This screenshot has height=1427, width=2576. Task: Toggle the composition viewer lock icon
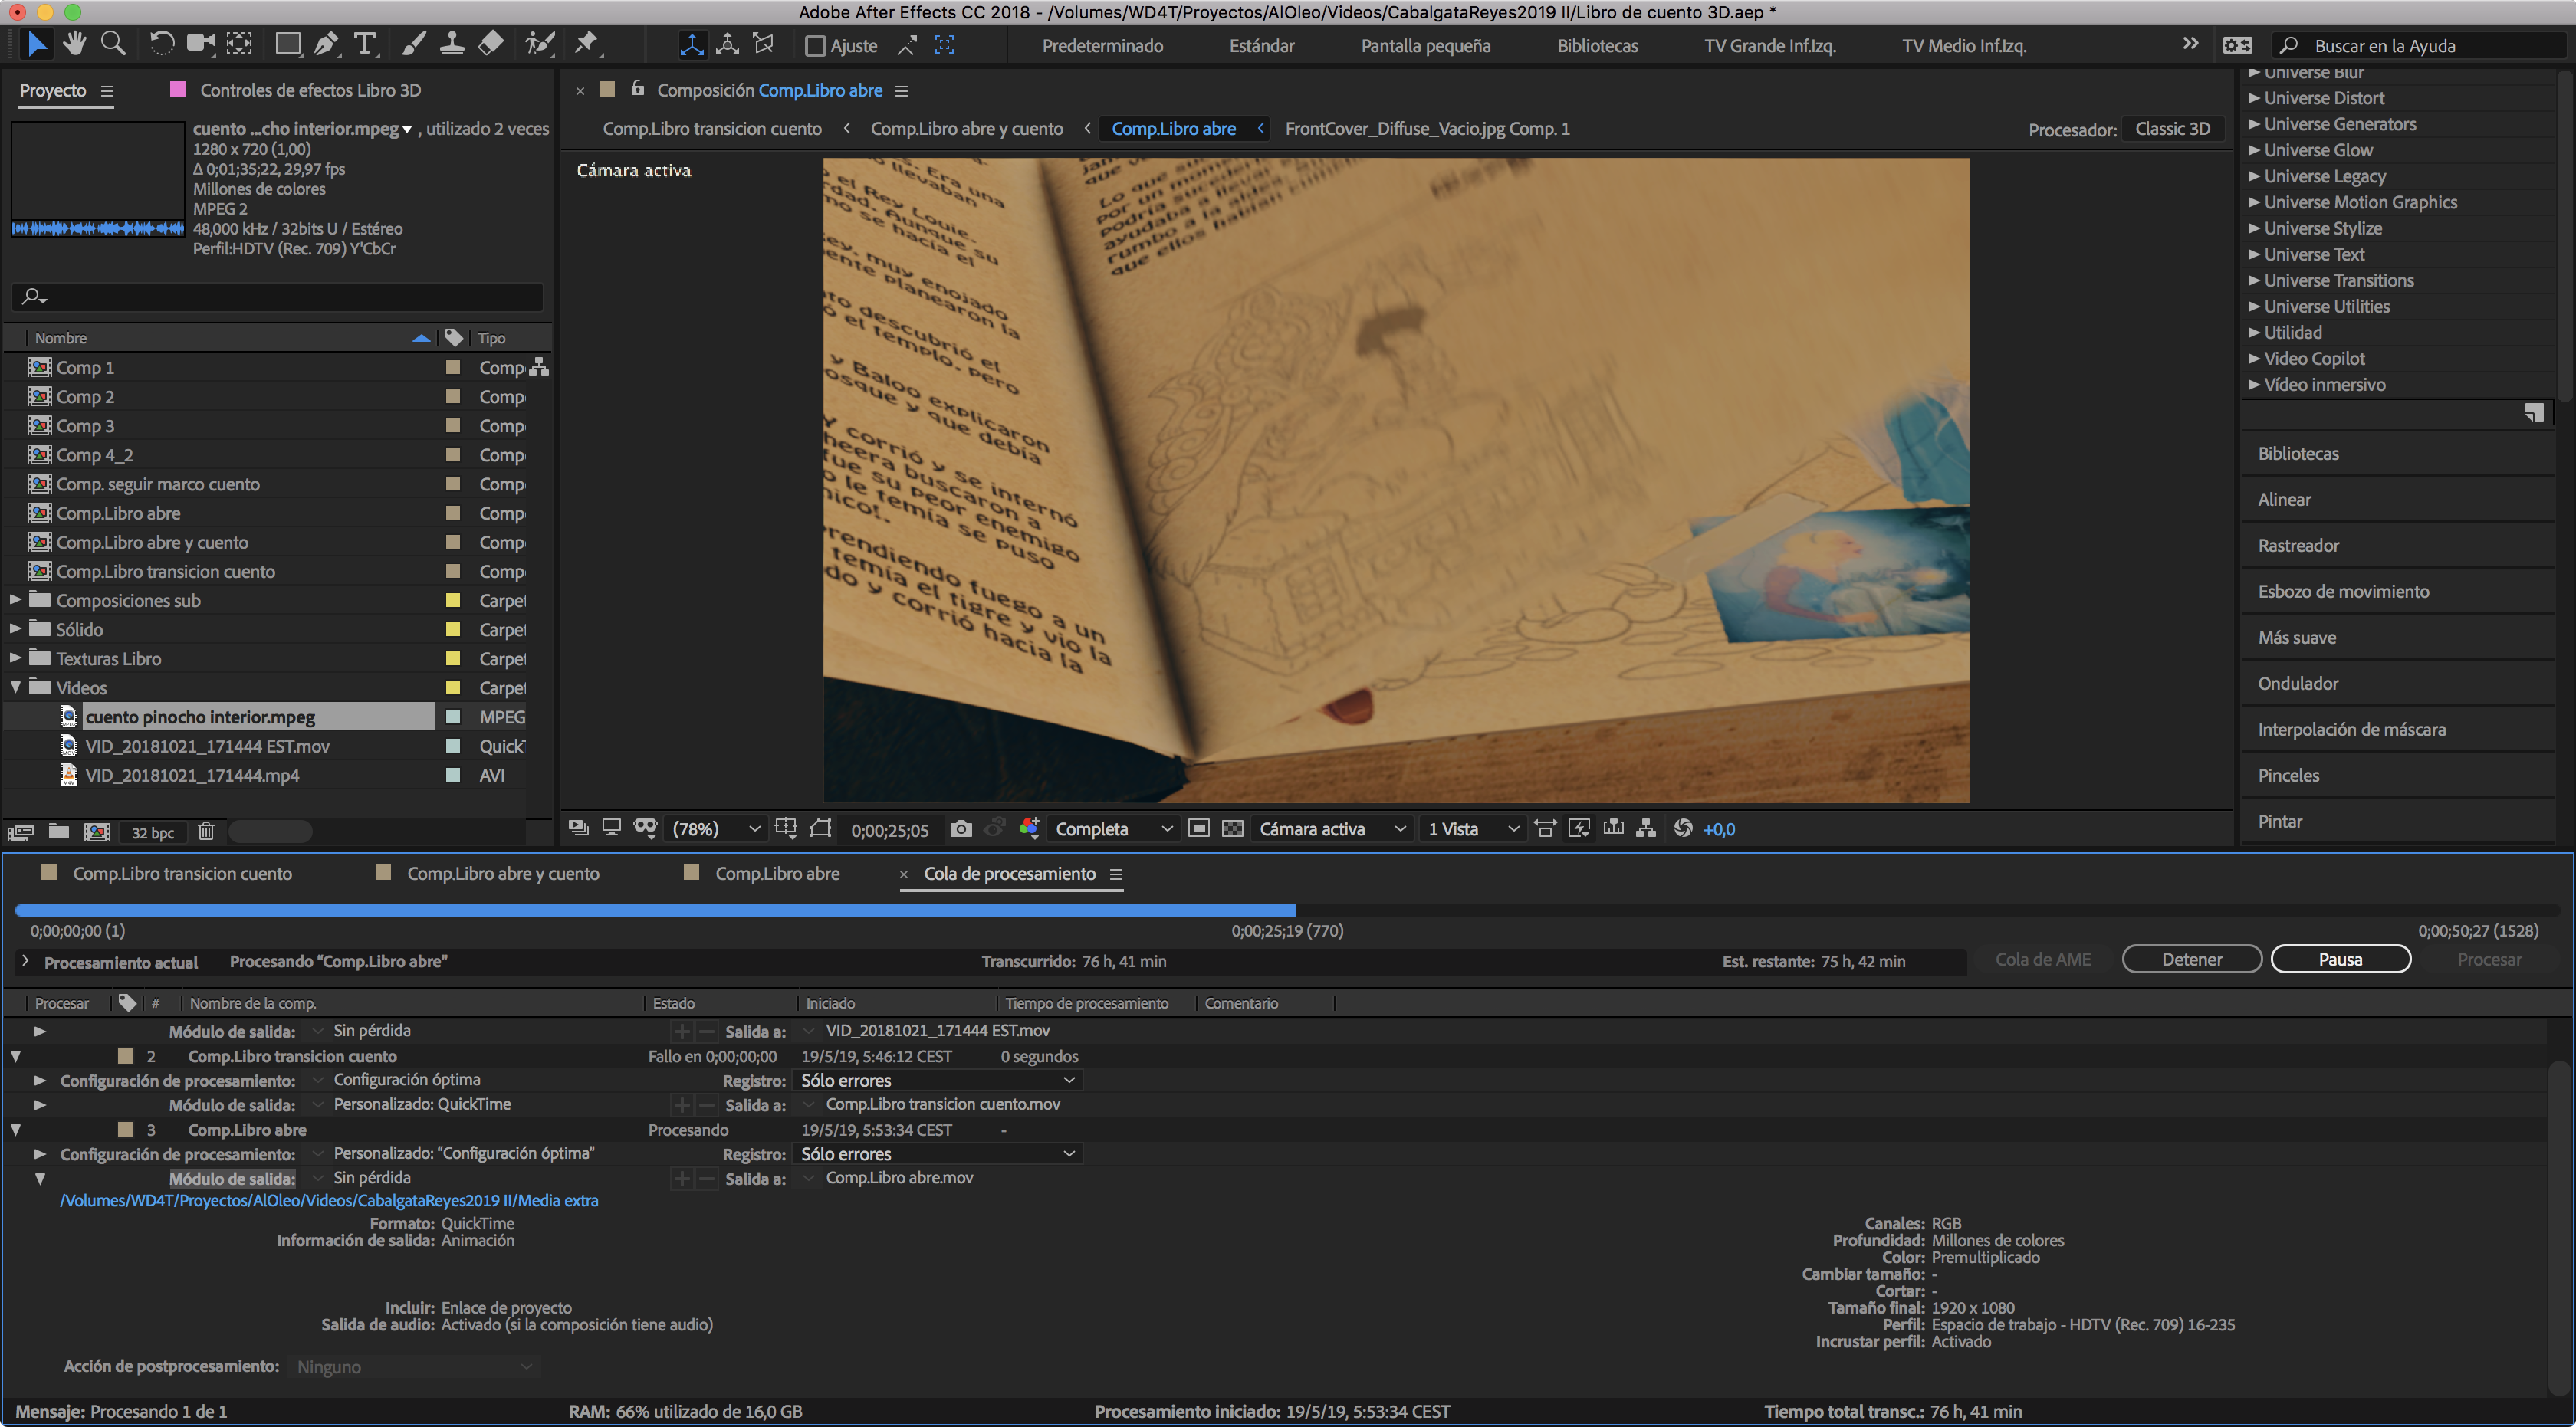638,89
